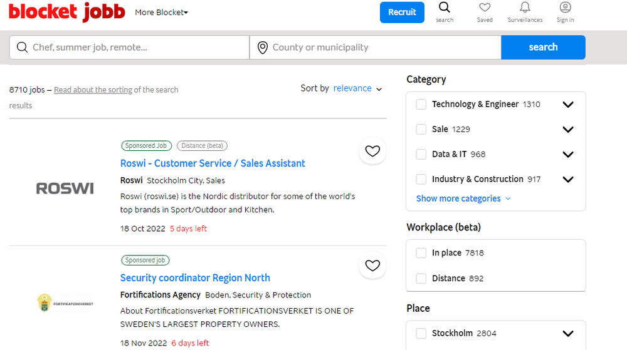The image size is (627, 350).
Task: Click the Distance (beta) tag on Roswi
Action: pyautogui.click(x=202, y=146)
